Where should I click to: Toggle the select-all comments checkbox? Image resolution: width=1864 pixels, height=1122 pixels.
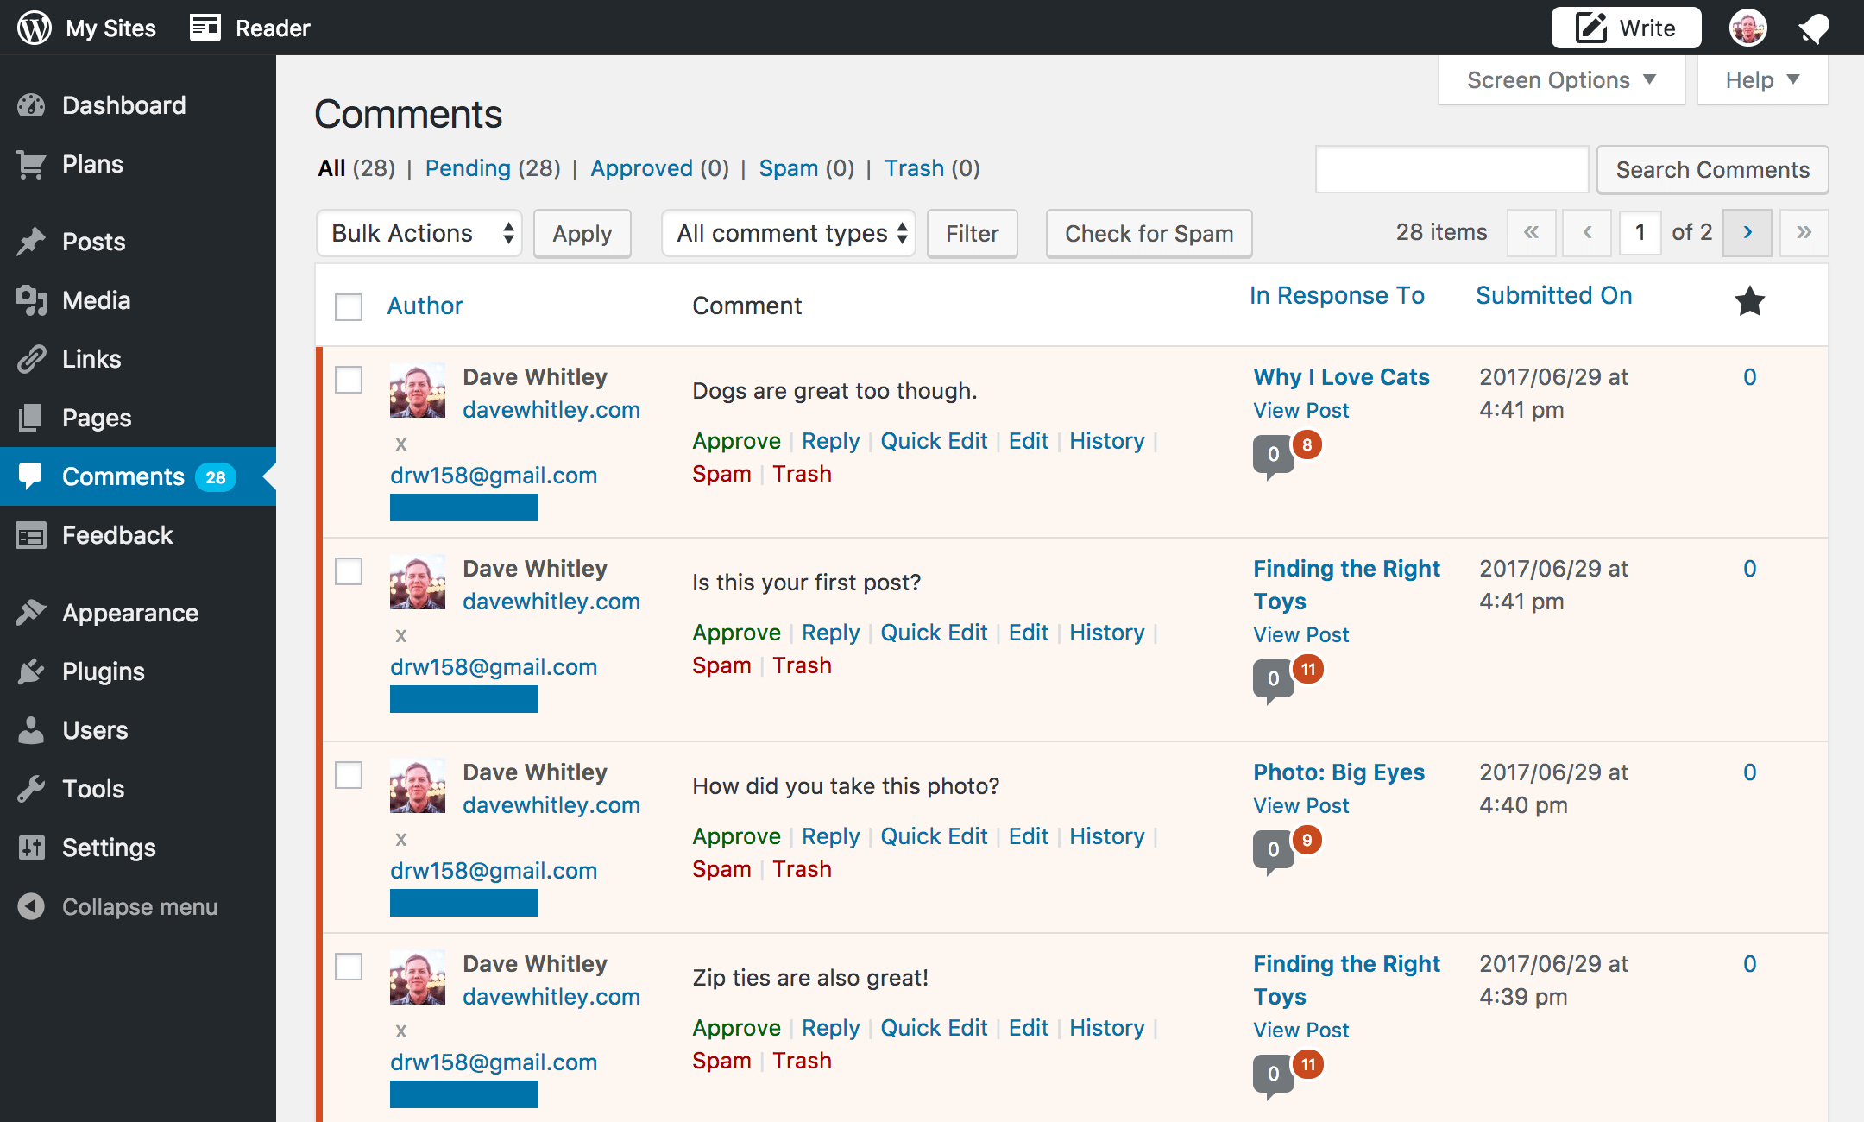coord(349,307)
